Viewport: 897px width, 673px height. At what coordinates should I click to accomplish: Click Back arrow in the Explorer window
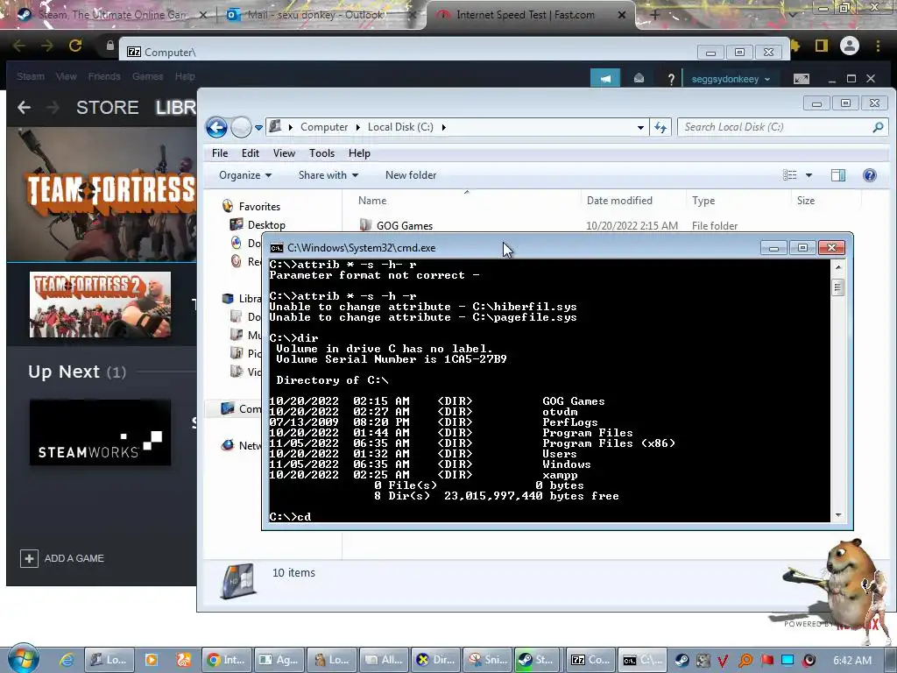coord(217,127)
